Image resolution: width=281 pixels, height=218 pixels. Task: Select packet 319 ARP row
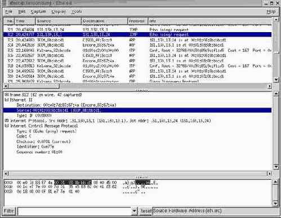[137, 71]
